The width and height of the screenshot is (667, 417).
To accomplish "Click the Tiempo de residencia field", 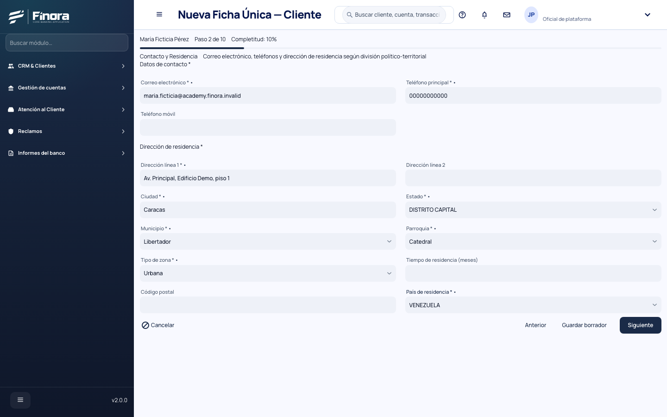I will pyautogui.click(x=533, y=273).
